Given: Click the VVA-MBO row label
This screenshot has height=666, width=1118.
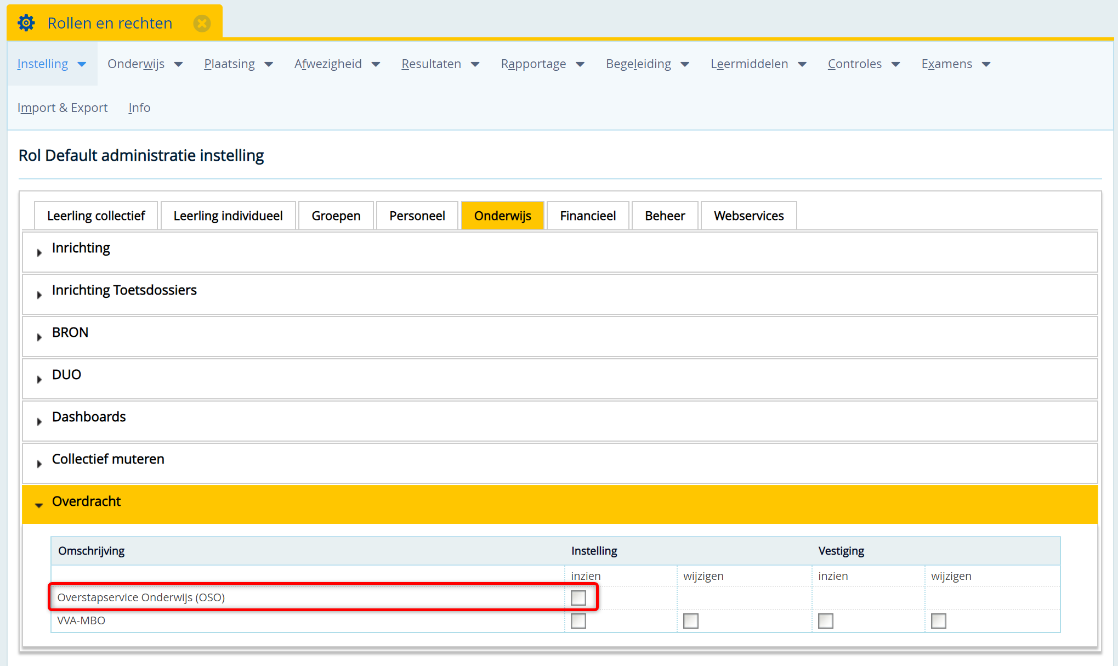Looking at the screenshot, I should [81, 620].
